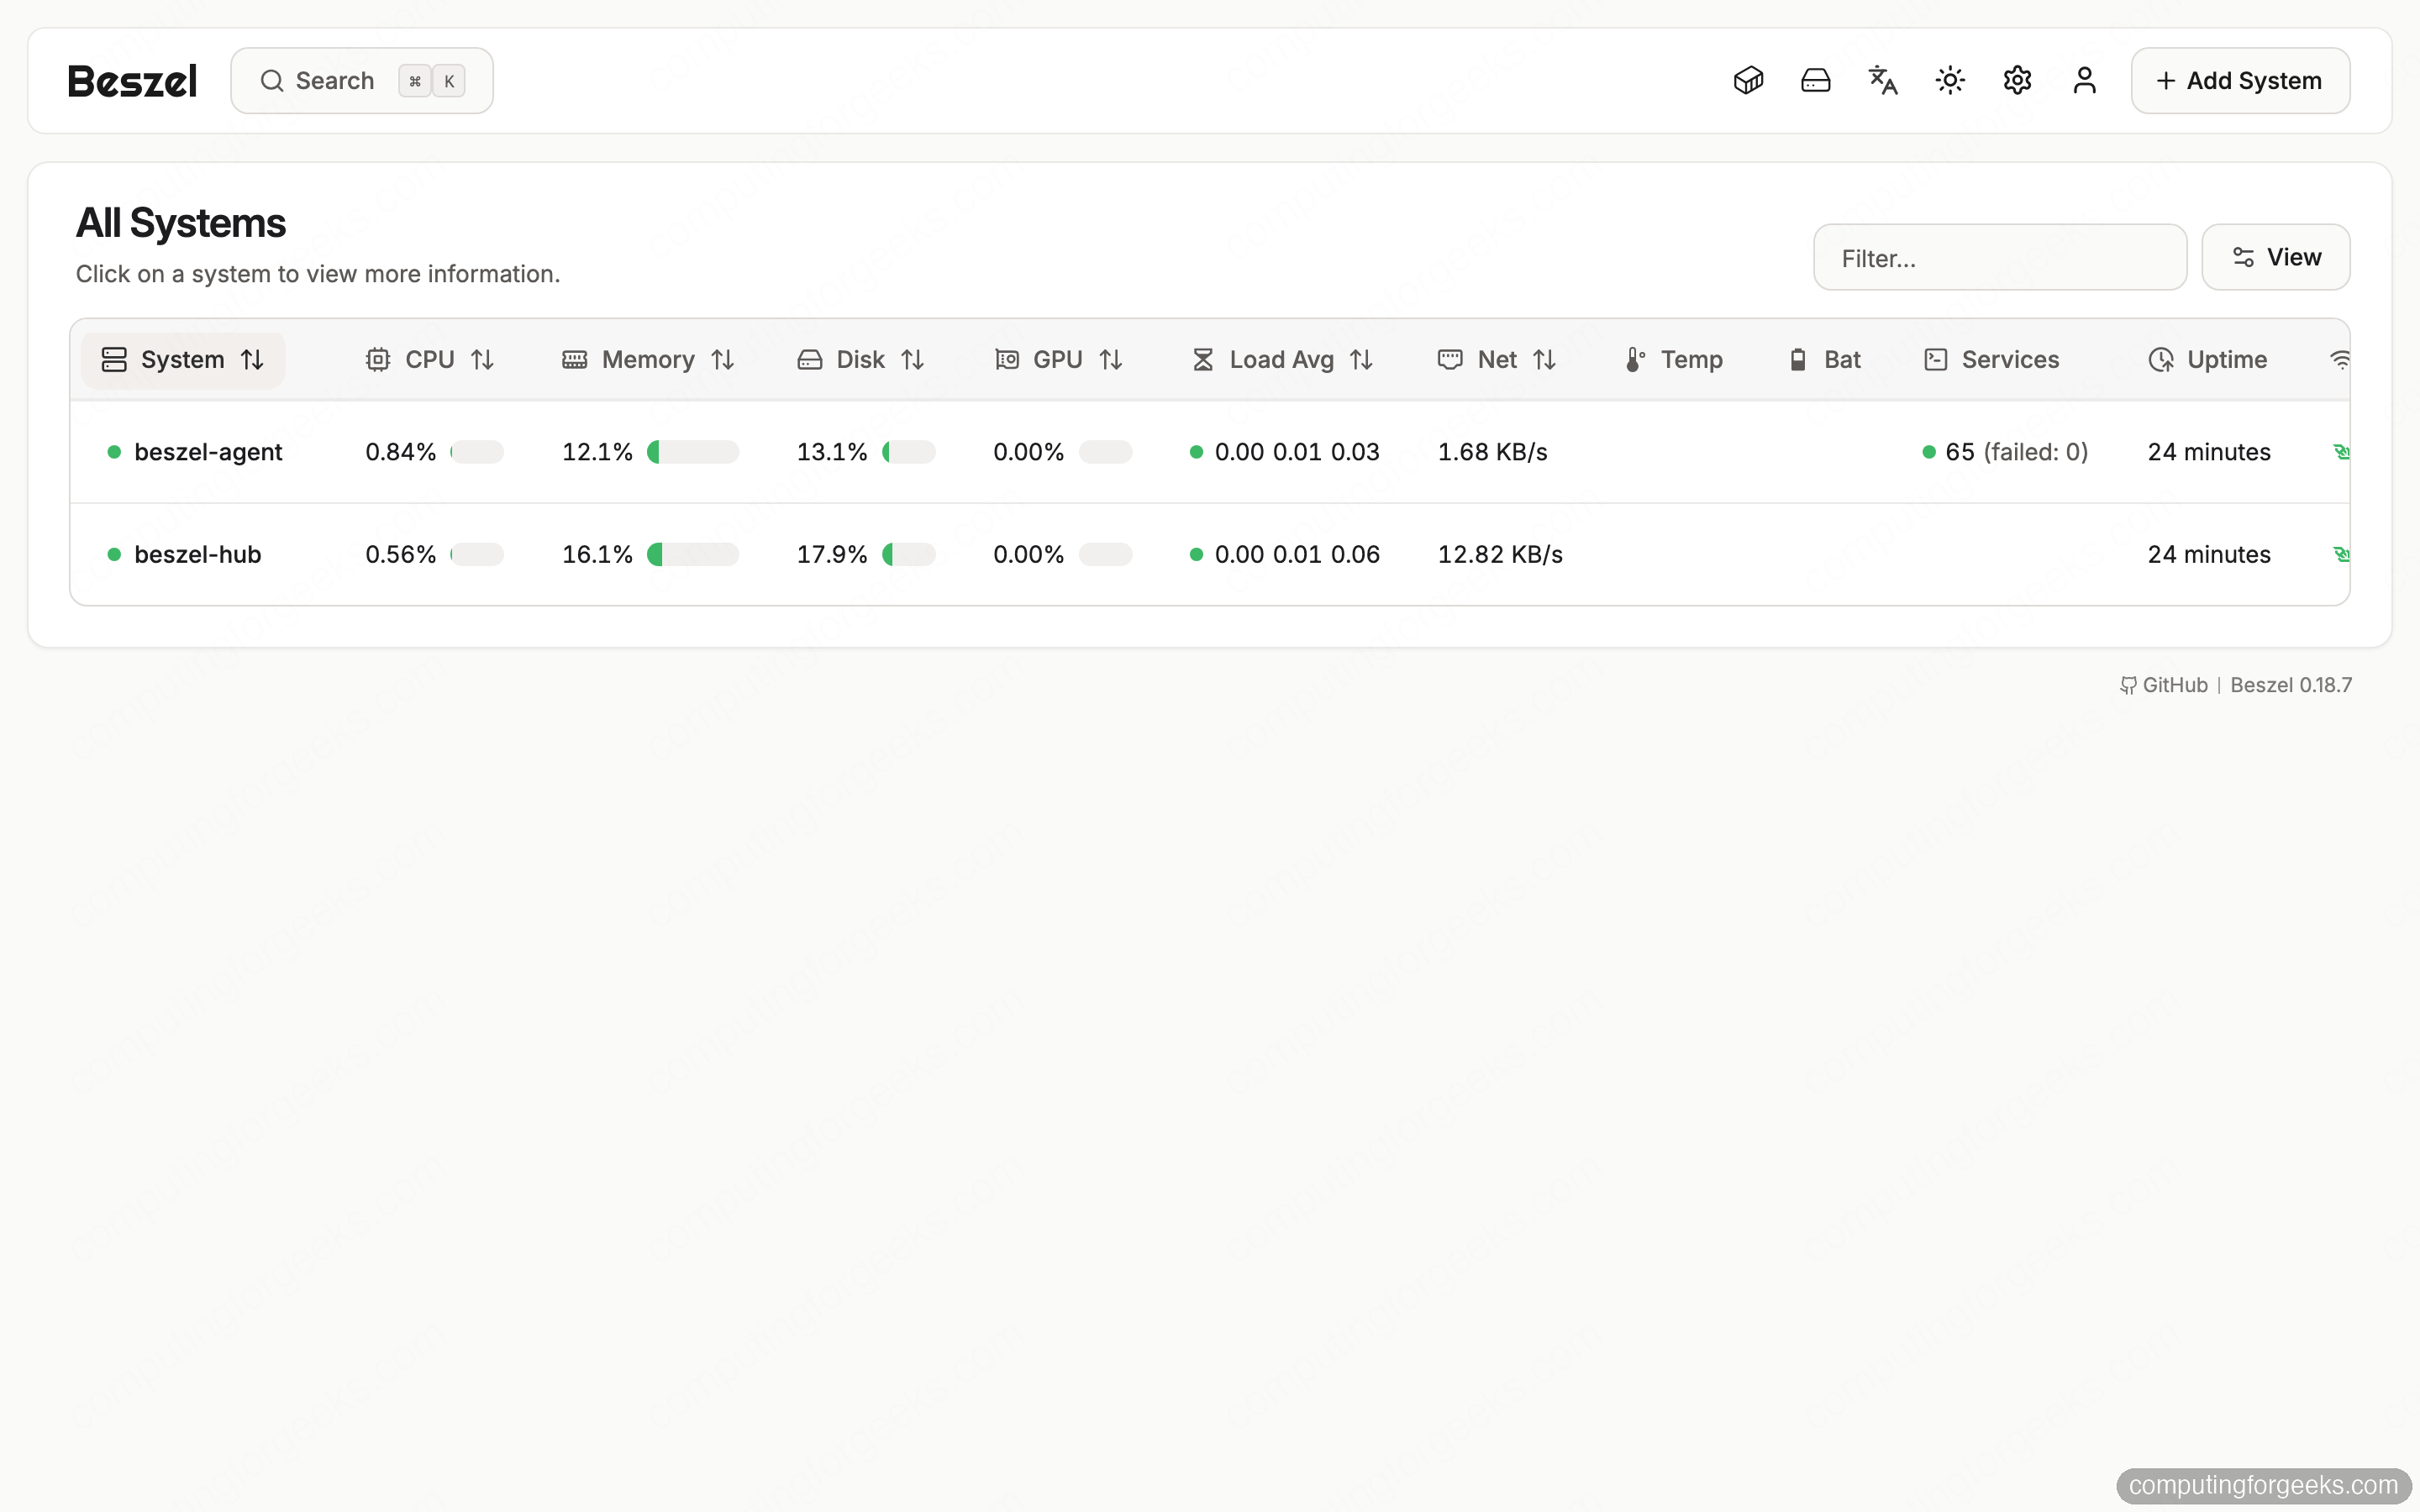Focus the Filter input field

click(x=2000, y=257)
